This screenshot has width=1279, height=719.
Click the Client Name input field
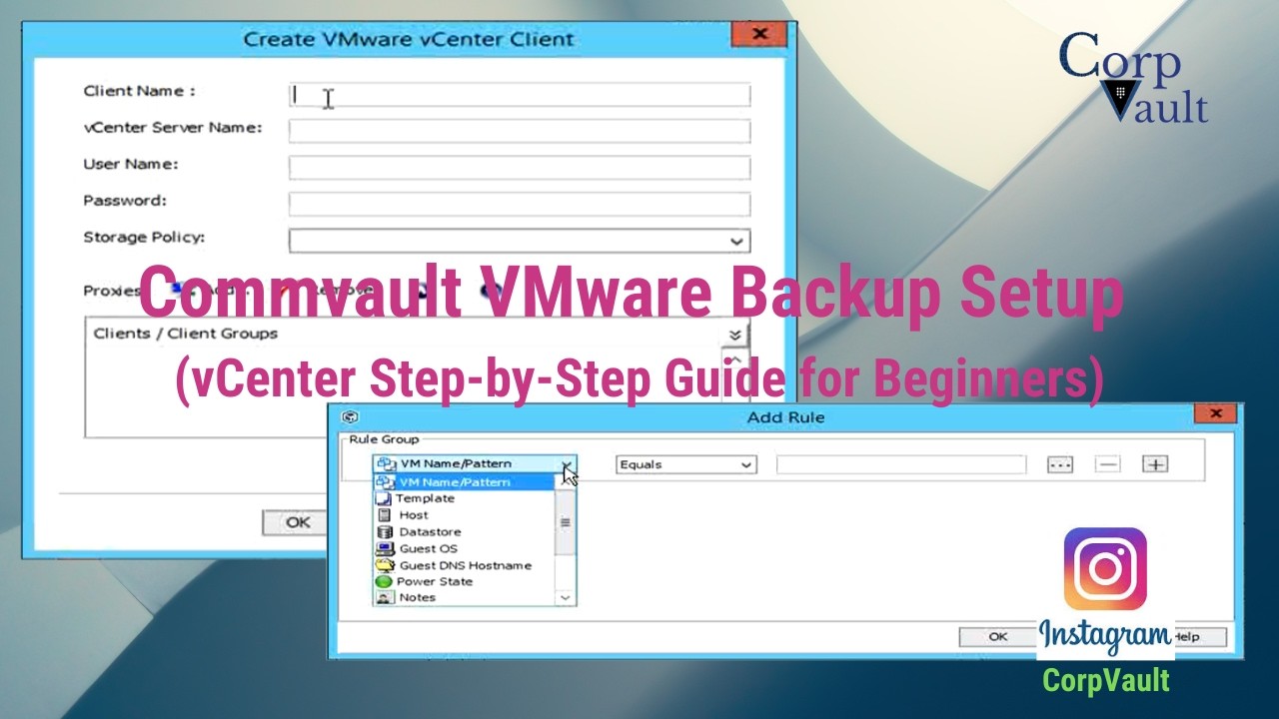click(520, 95)
